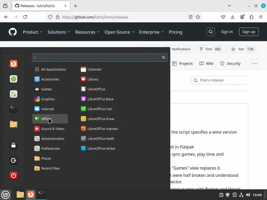Click the shield update manager tray icon
This screenshot has height=200, width=267.
click(x=228, y=195)
